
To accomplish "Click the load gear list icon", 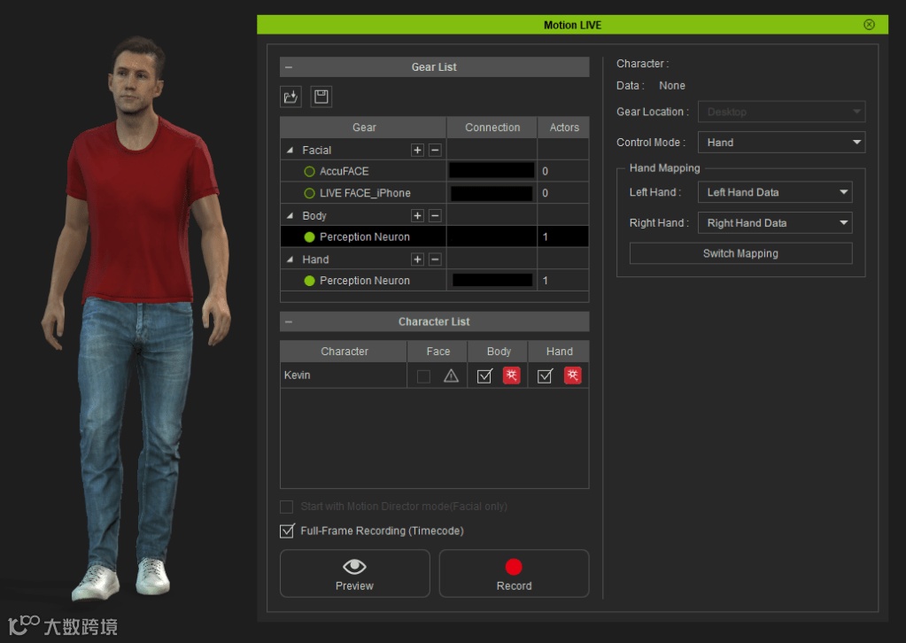I will click(290, 97).
